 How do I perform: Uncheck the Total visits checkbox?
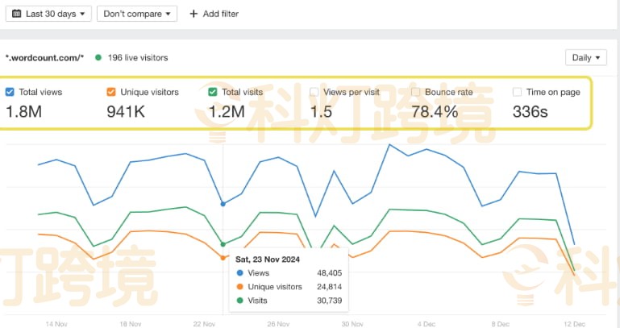tap(213, 92)
